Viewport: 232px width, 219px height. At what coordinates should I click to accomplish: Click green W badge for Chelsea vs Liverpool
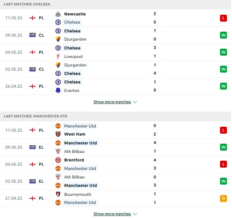tap(223, 52)
